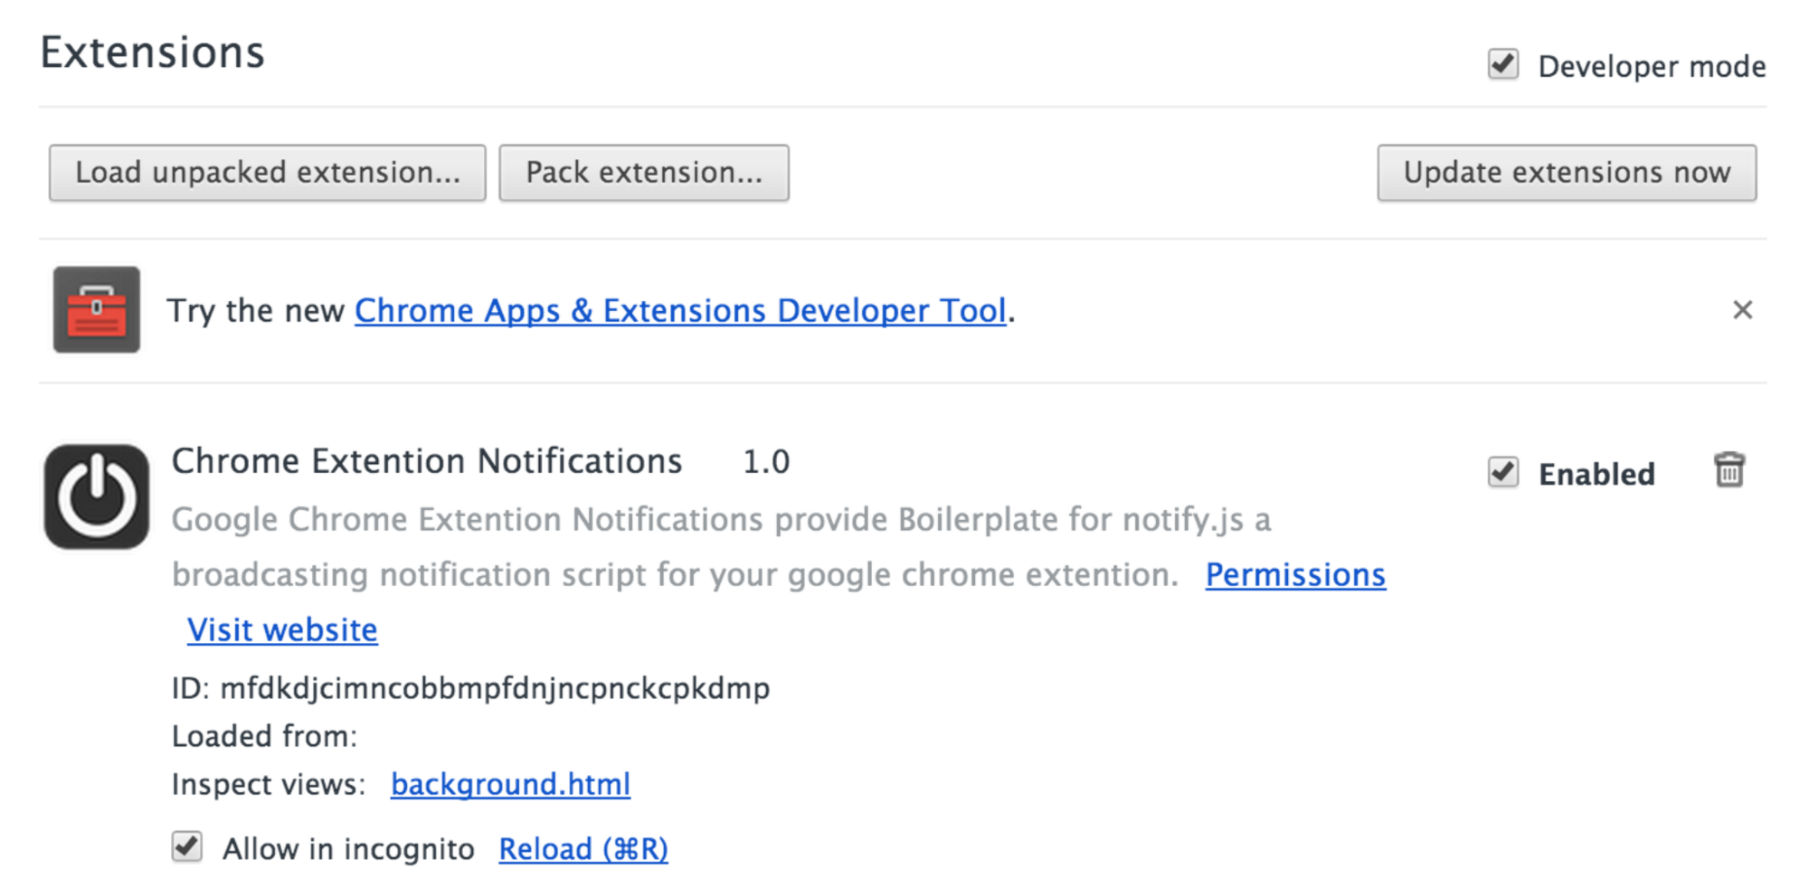Click the red toolbox Developer Tool icon

click(x=97, y=310)
